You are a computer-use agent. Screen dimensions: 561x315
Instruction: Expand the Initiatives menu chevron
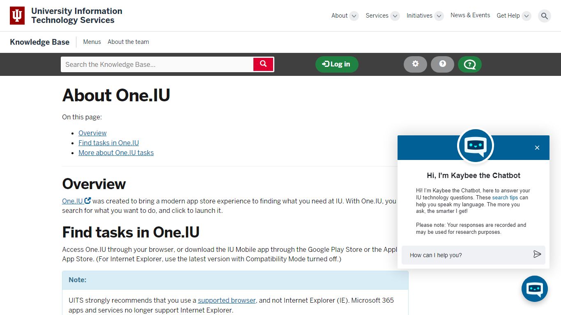[439, 16]
